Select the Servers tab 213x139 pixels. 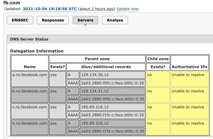85,20
